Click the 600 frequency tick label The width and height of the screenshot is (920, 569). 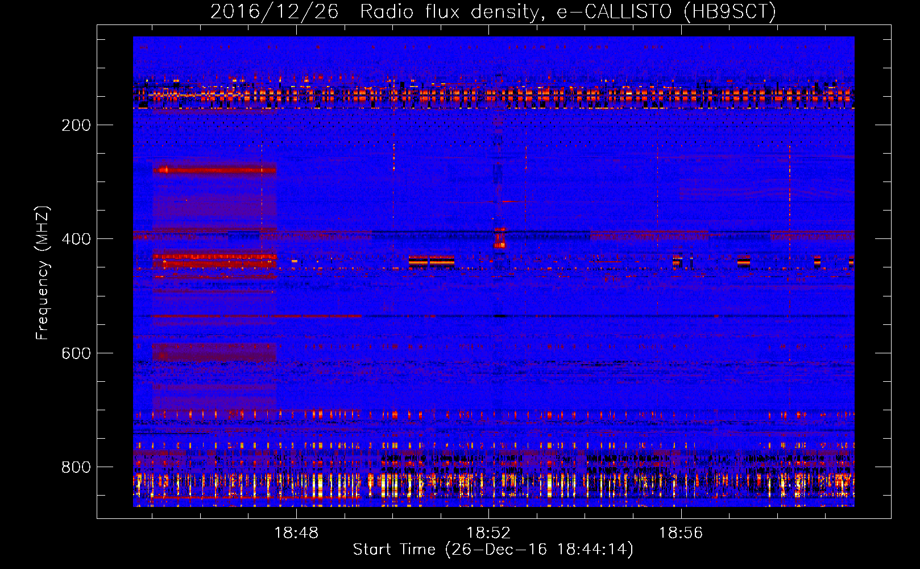click(x=76, y=353)
